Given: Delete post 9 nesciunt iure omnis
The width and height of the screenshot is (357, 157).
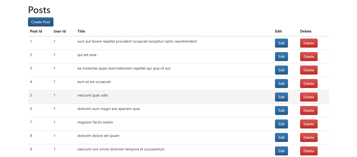Looking at the screenshot, I should point(309,151).
